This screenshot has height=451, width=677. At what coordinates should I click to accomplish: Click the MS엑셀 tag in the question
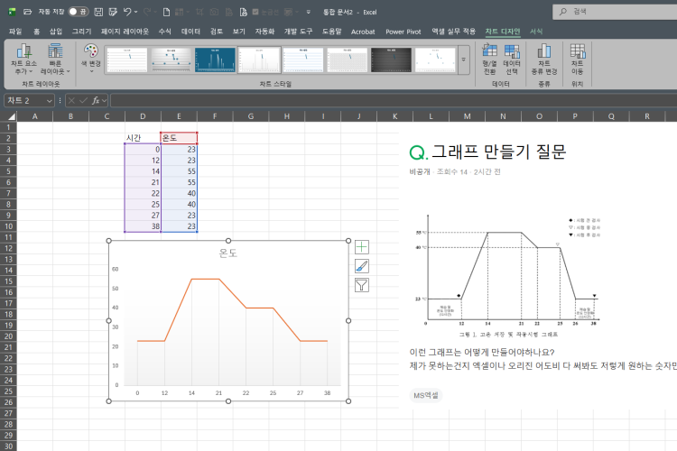pos(426,395)
